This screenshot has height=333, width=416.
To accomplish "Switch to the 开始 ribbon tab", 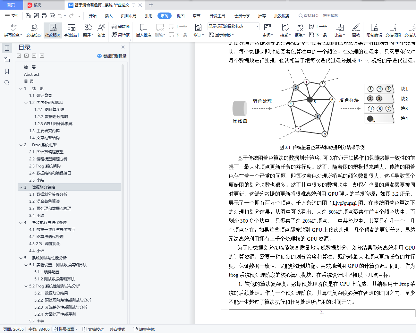I will click(x=93, y=16).
